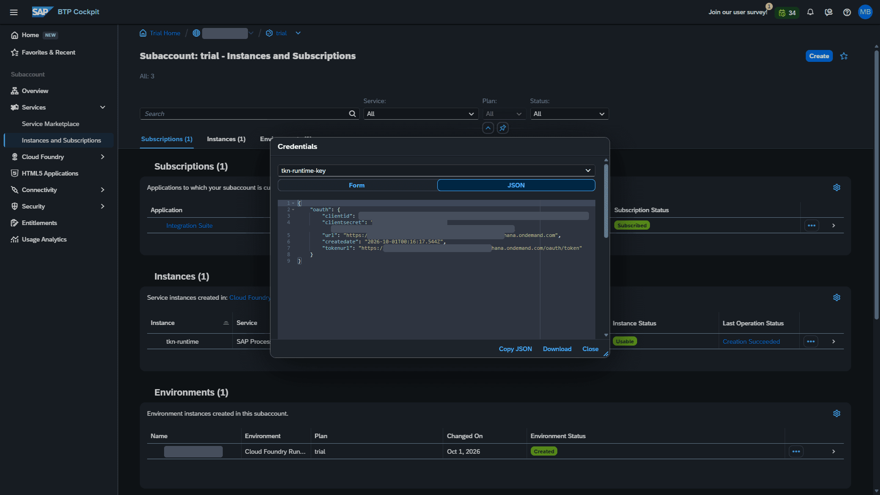The height and width of the screenshot is (495, 880).
Task: Click the Create button
Action: 819,56
